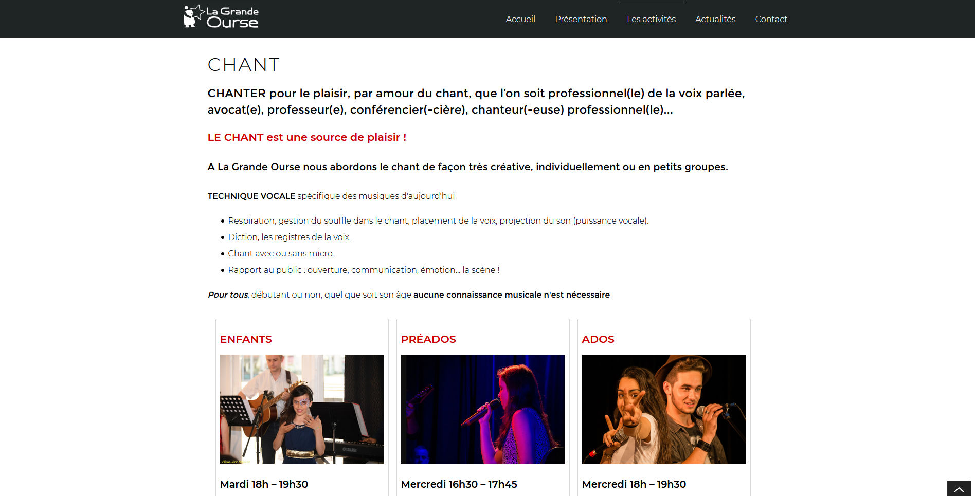Click the Mercredi 16h30 – 17h45 schedule
This screenshot has height=496, width=975.
[x=459, y=484]
